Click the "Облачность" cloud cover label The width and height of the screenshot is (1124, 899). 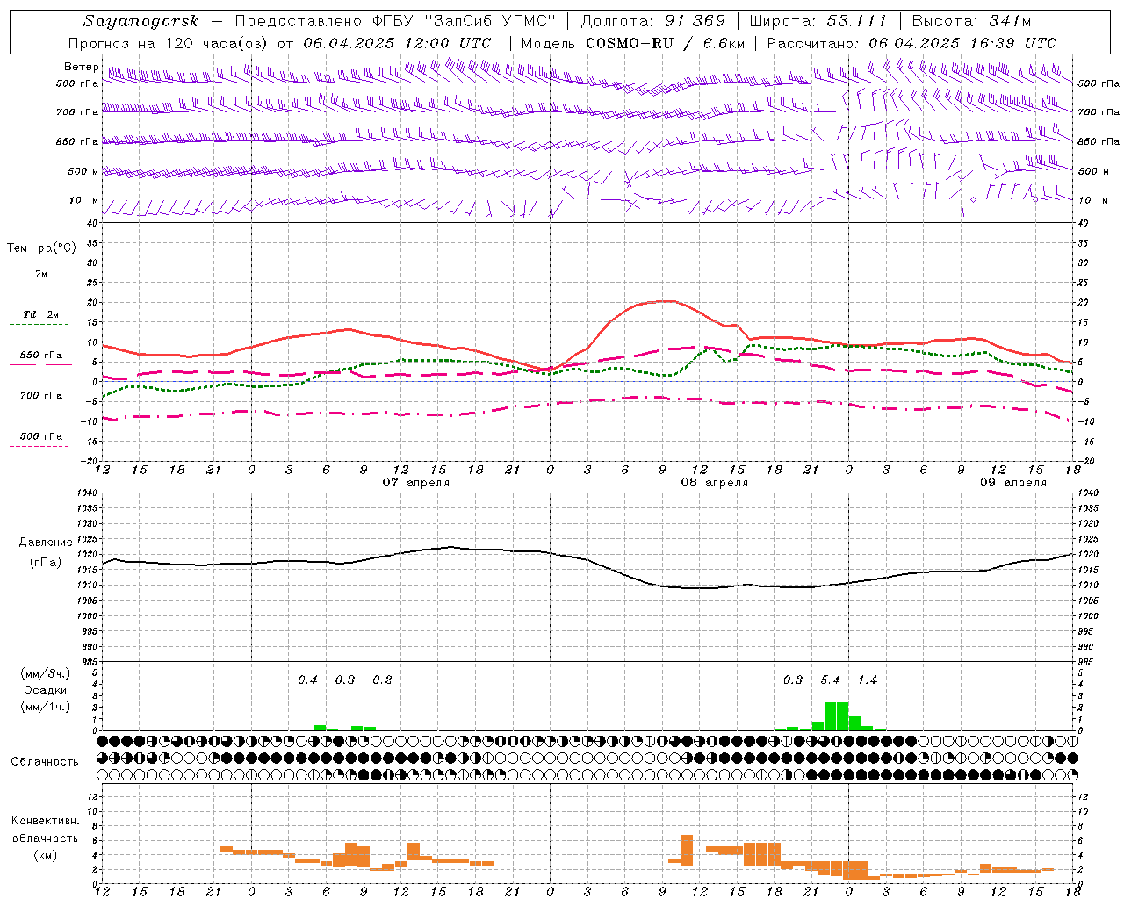tap(45, 761)
